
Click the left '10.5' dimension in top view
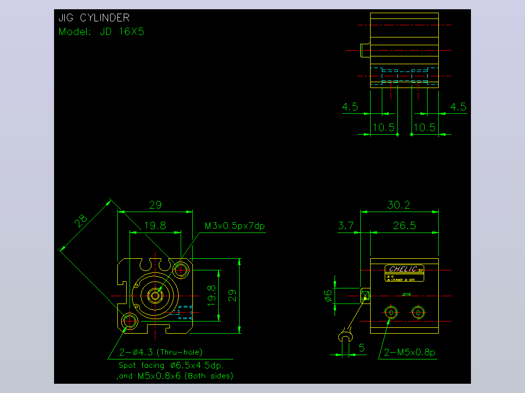pos(384,128)
